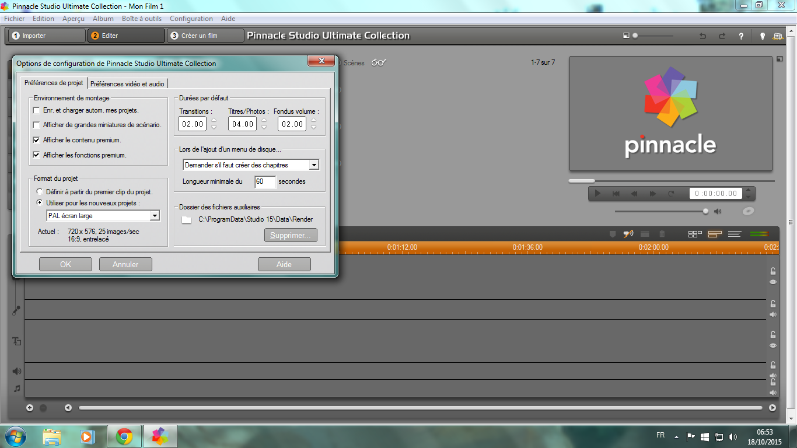The height and width of the screenshot is (448, 797).
Task: Open 'Demander s'il faut créer des chapitres' dropdown
Action: tap(314, 165)
